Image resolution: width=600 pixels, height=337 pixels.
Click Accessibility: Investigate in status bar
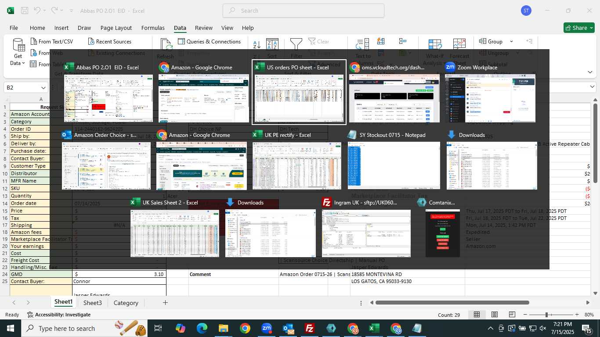tap(59, 315)
